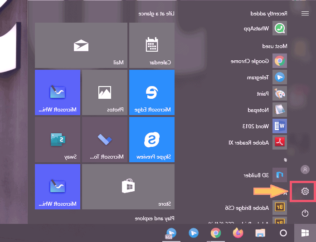Image resolution: width=316 pixels, height=242 pixels.
Task: Launch Firefox from the taskbar
Action: [238, 233]
